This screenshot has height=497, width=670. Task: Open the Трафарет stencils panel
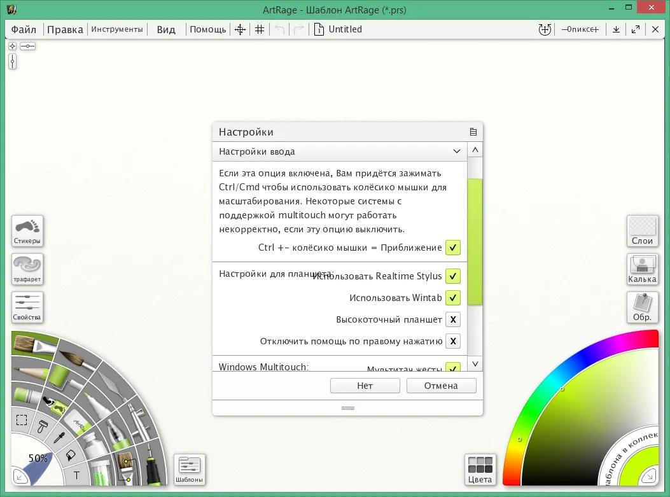(27, 269)
